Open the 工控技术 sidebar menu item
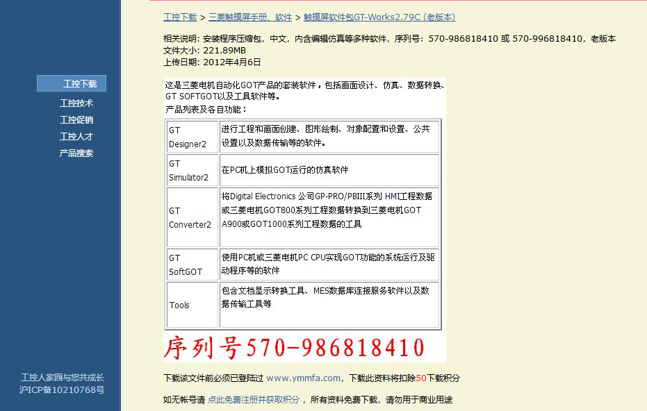The image size is (647, 411). (76, 103)
